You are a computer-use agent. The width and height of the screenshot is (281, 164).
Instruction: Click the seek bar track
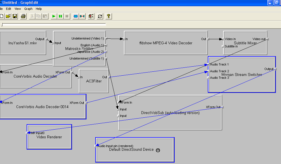(x=54, y=24)
